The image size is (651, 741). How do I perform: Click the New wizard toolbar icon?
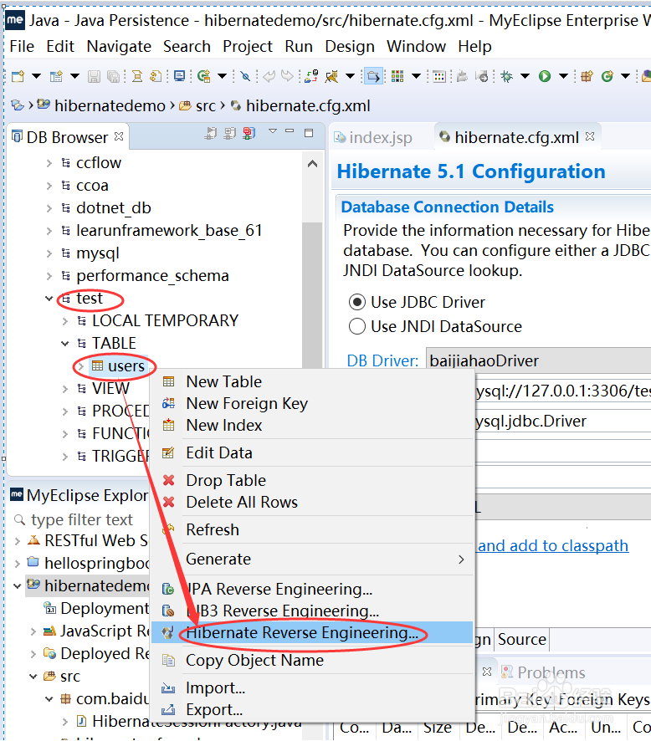pos(18,76)
